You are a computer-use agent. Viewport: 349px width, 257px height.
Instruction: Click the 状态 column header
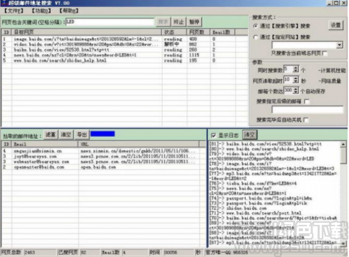coord(174,32)
